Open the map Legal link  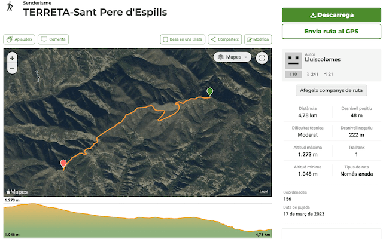263,191
